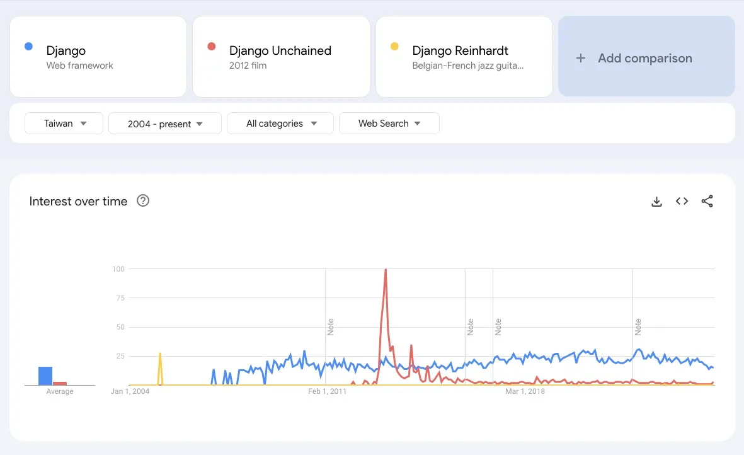Open the Taiwan region dropdown
This screenshot has height=455, width=744.
63,123
